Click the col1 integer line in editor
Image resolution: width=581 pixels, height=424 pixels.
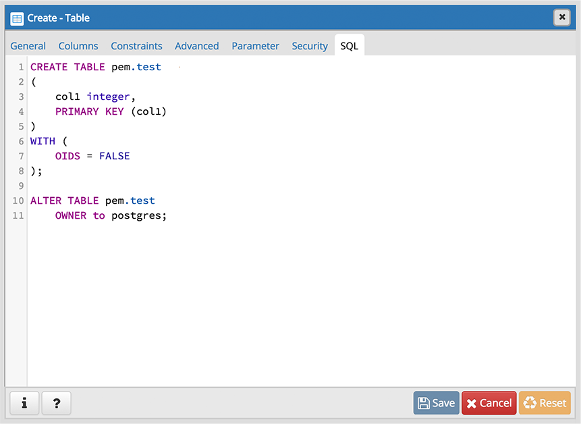pyautogui.click(x=96, y=97)
